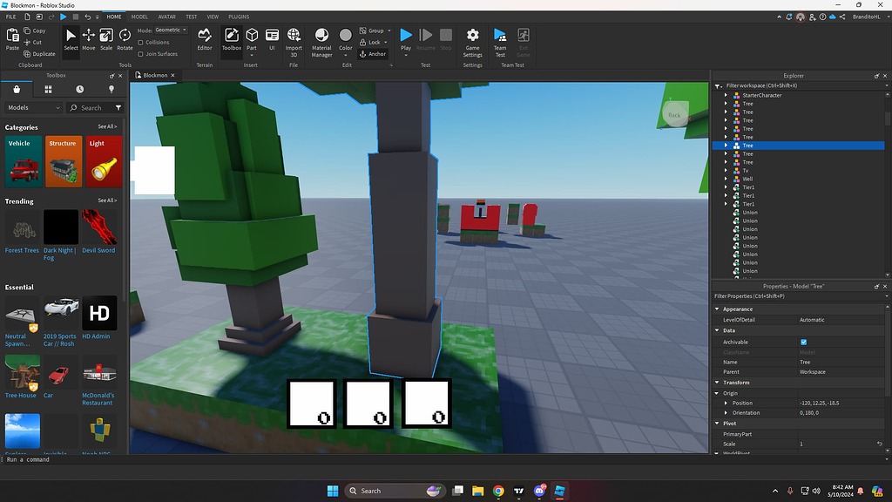Switch to the MODEL ribbon tab
892x502 pixels.
click(139, 16)
